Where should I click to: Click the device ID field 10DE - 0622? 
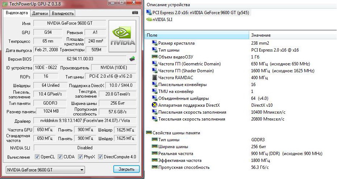click(46, 68)
